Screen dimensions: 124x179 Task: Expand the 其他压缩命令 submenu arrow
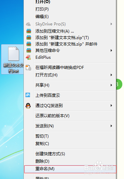click(111, 51)
